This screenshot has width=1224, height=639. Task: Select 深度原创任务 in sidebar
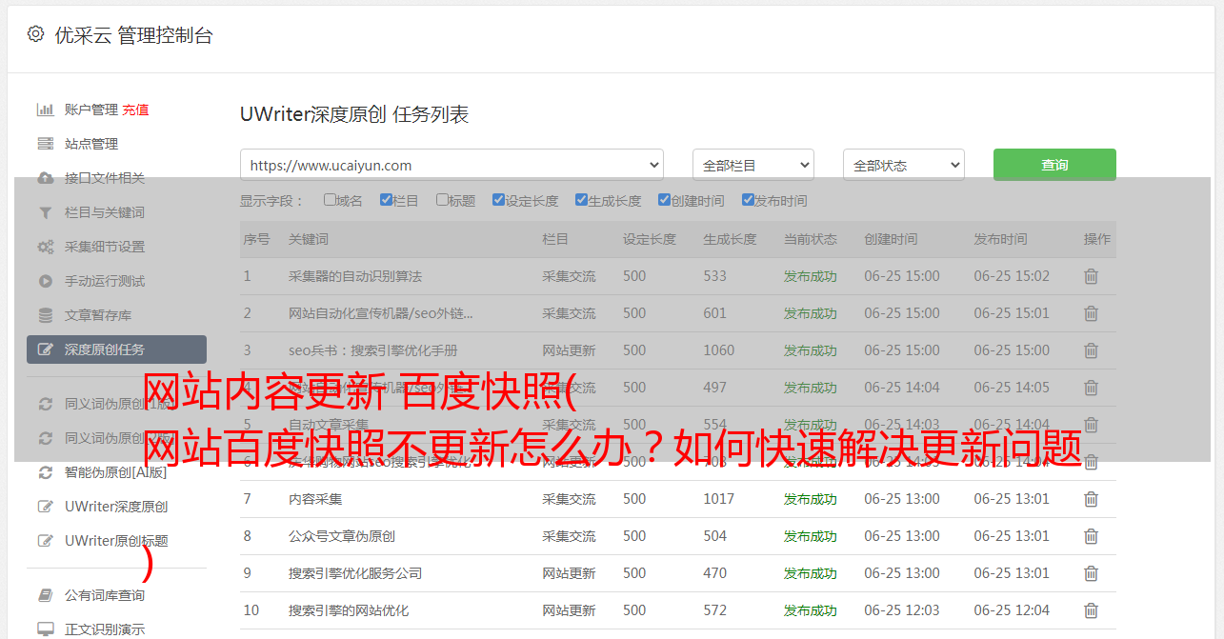(116, 349)
